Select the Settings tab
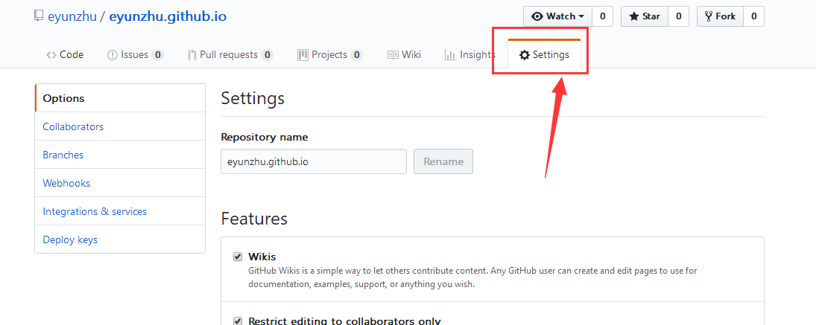This screenshot has height=325, width=816. 544,54
